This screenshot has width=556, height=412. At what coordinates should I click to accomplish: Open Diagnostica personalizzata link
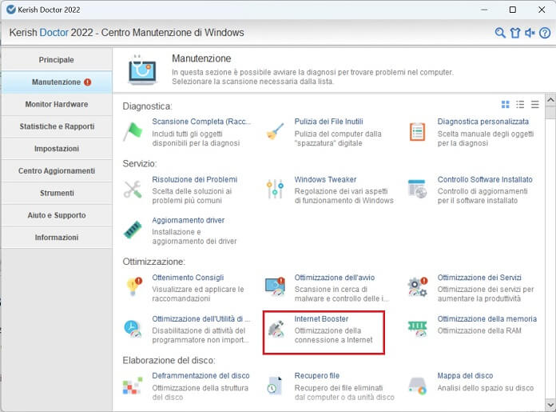(x=483, y=122)
